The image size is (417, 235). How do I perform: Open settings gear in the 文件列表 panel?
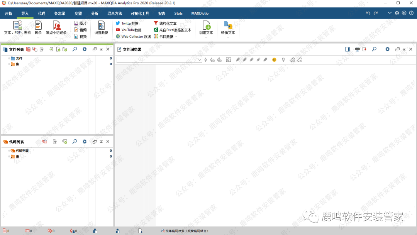point(85,49)
